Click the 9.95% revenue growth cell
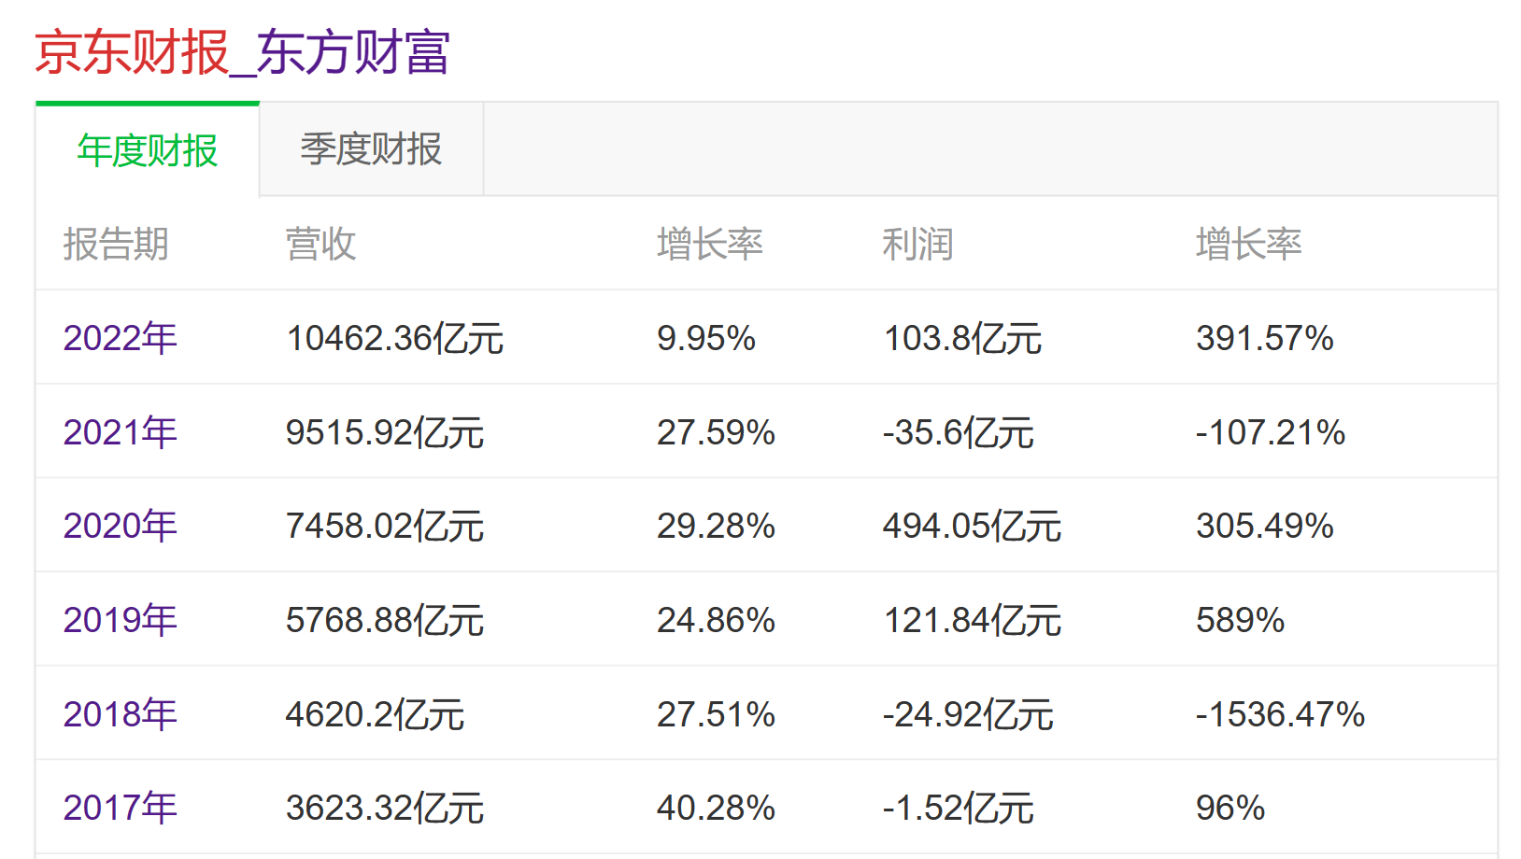Screen dimensions: 1521x859 (x=706, y=338)
